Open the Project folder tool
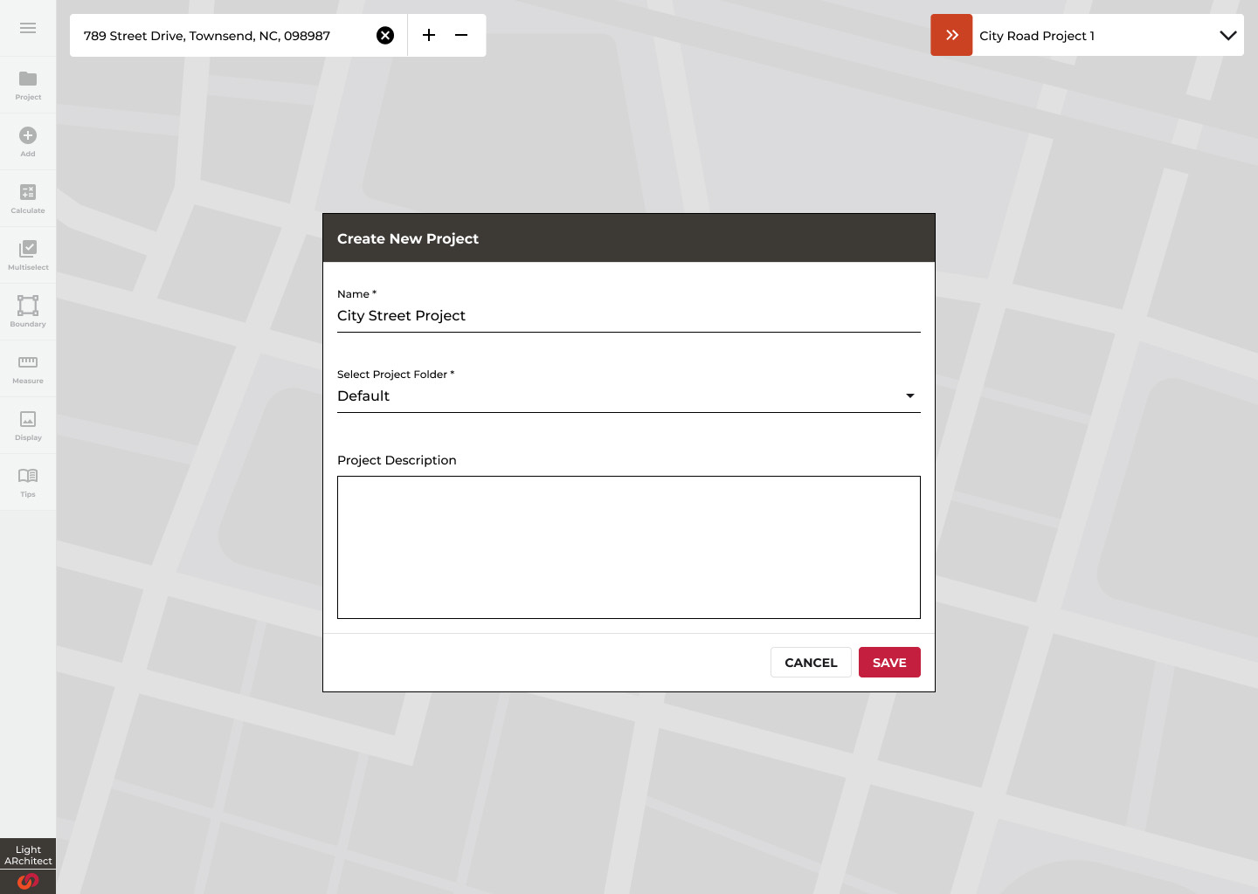The image size is (1258, 894). pos(28,86)
